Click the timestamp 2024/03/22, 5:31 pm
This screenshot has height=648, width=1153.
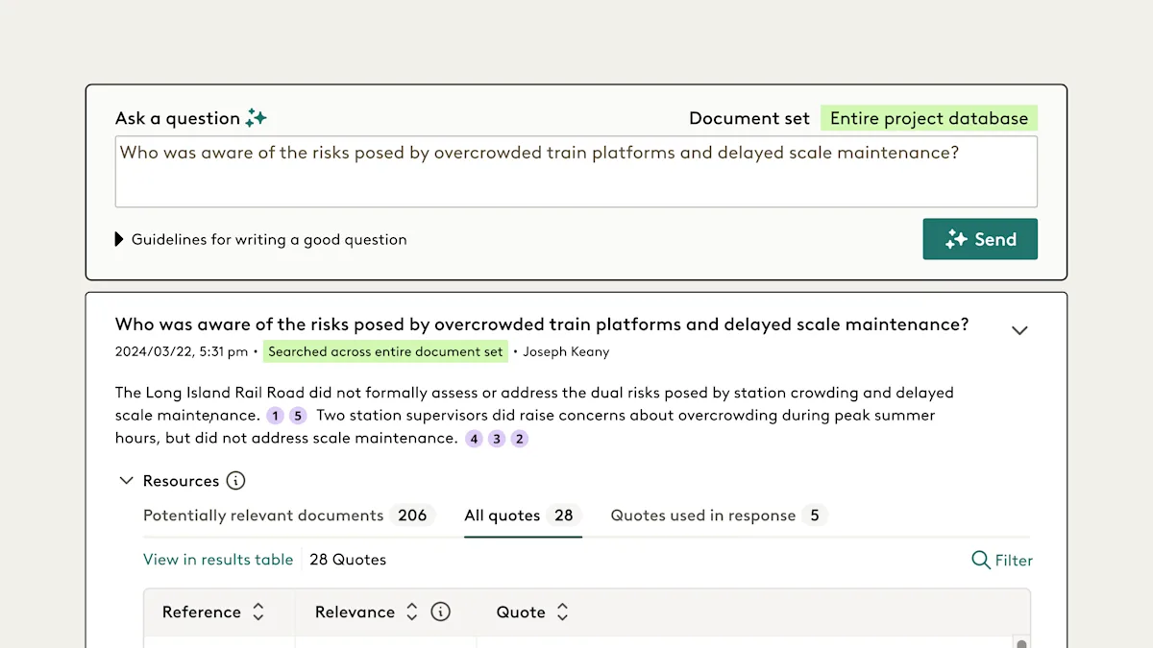[x=182, y=351]
